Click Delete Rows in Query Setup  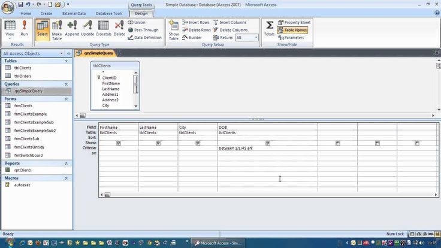197,30
